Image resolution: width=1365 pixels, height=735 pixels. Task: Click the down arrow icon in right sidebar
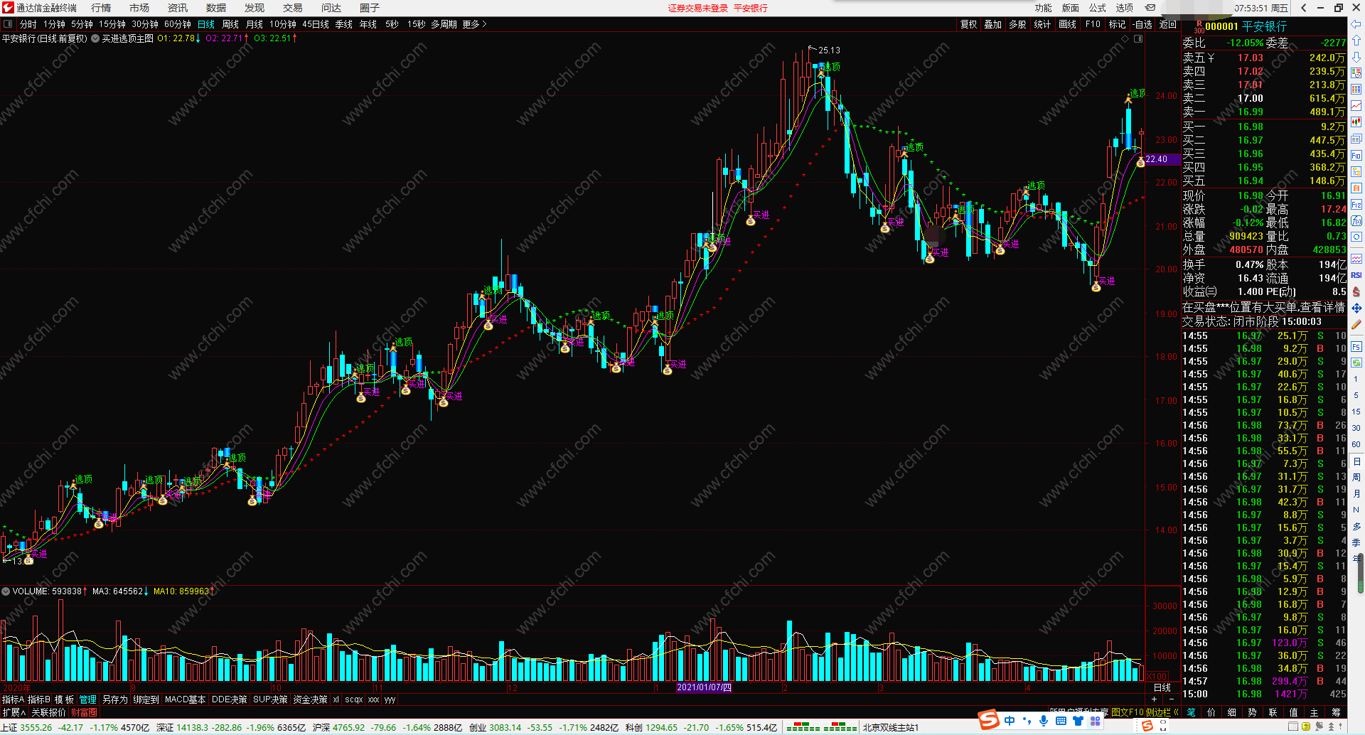point(1356,57)
